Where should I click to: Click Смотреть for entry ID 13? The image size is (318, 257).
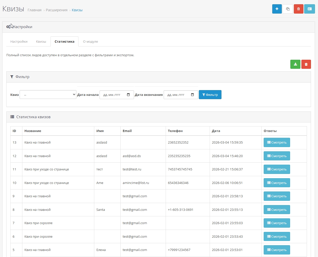click(277, 143)
